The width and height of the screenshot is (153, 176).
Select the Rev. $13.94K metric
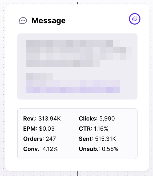click(42, 118)
